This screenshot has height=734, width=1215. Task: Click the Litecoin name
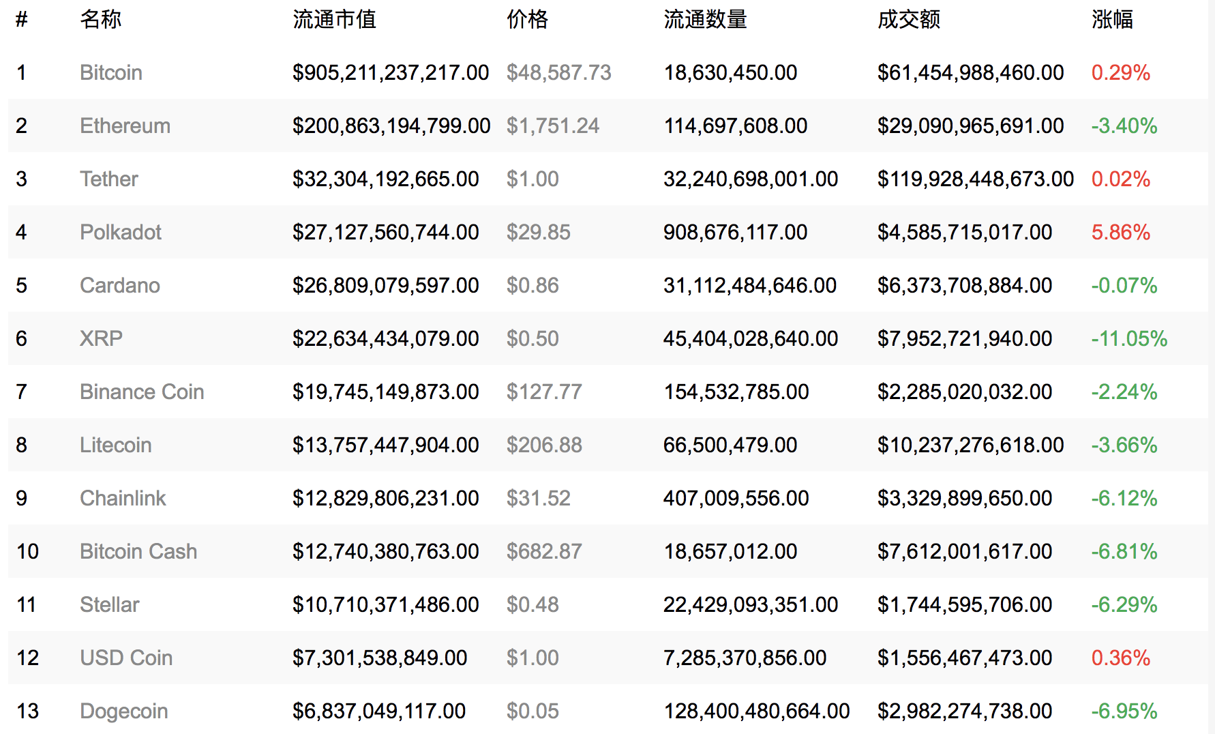coord(115,445)
